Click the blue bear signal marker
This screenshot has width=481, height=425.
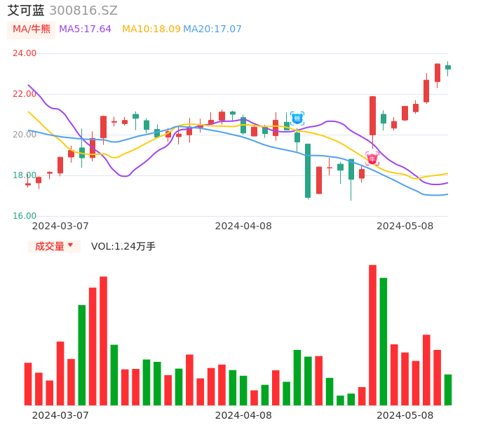[297, 118]
